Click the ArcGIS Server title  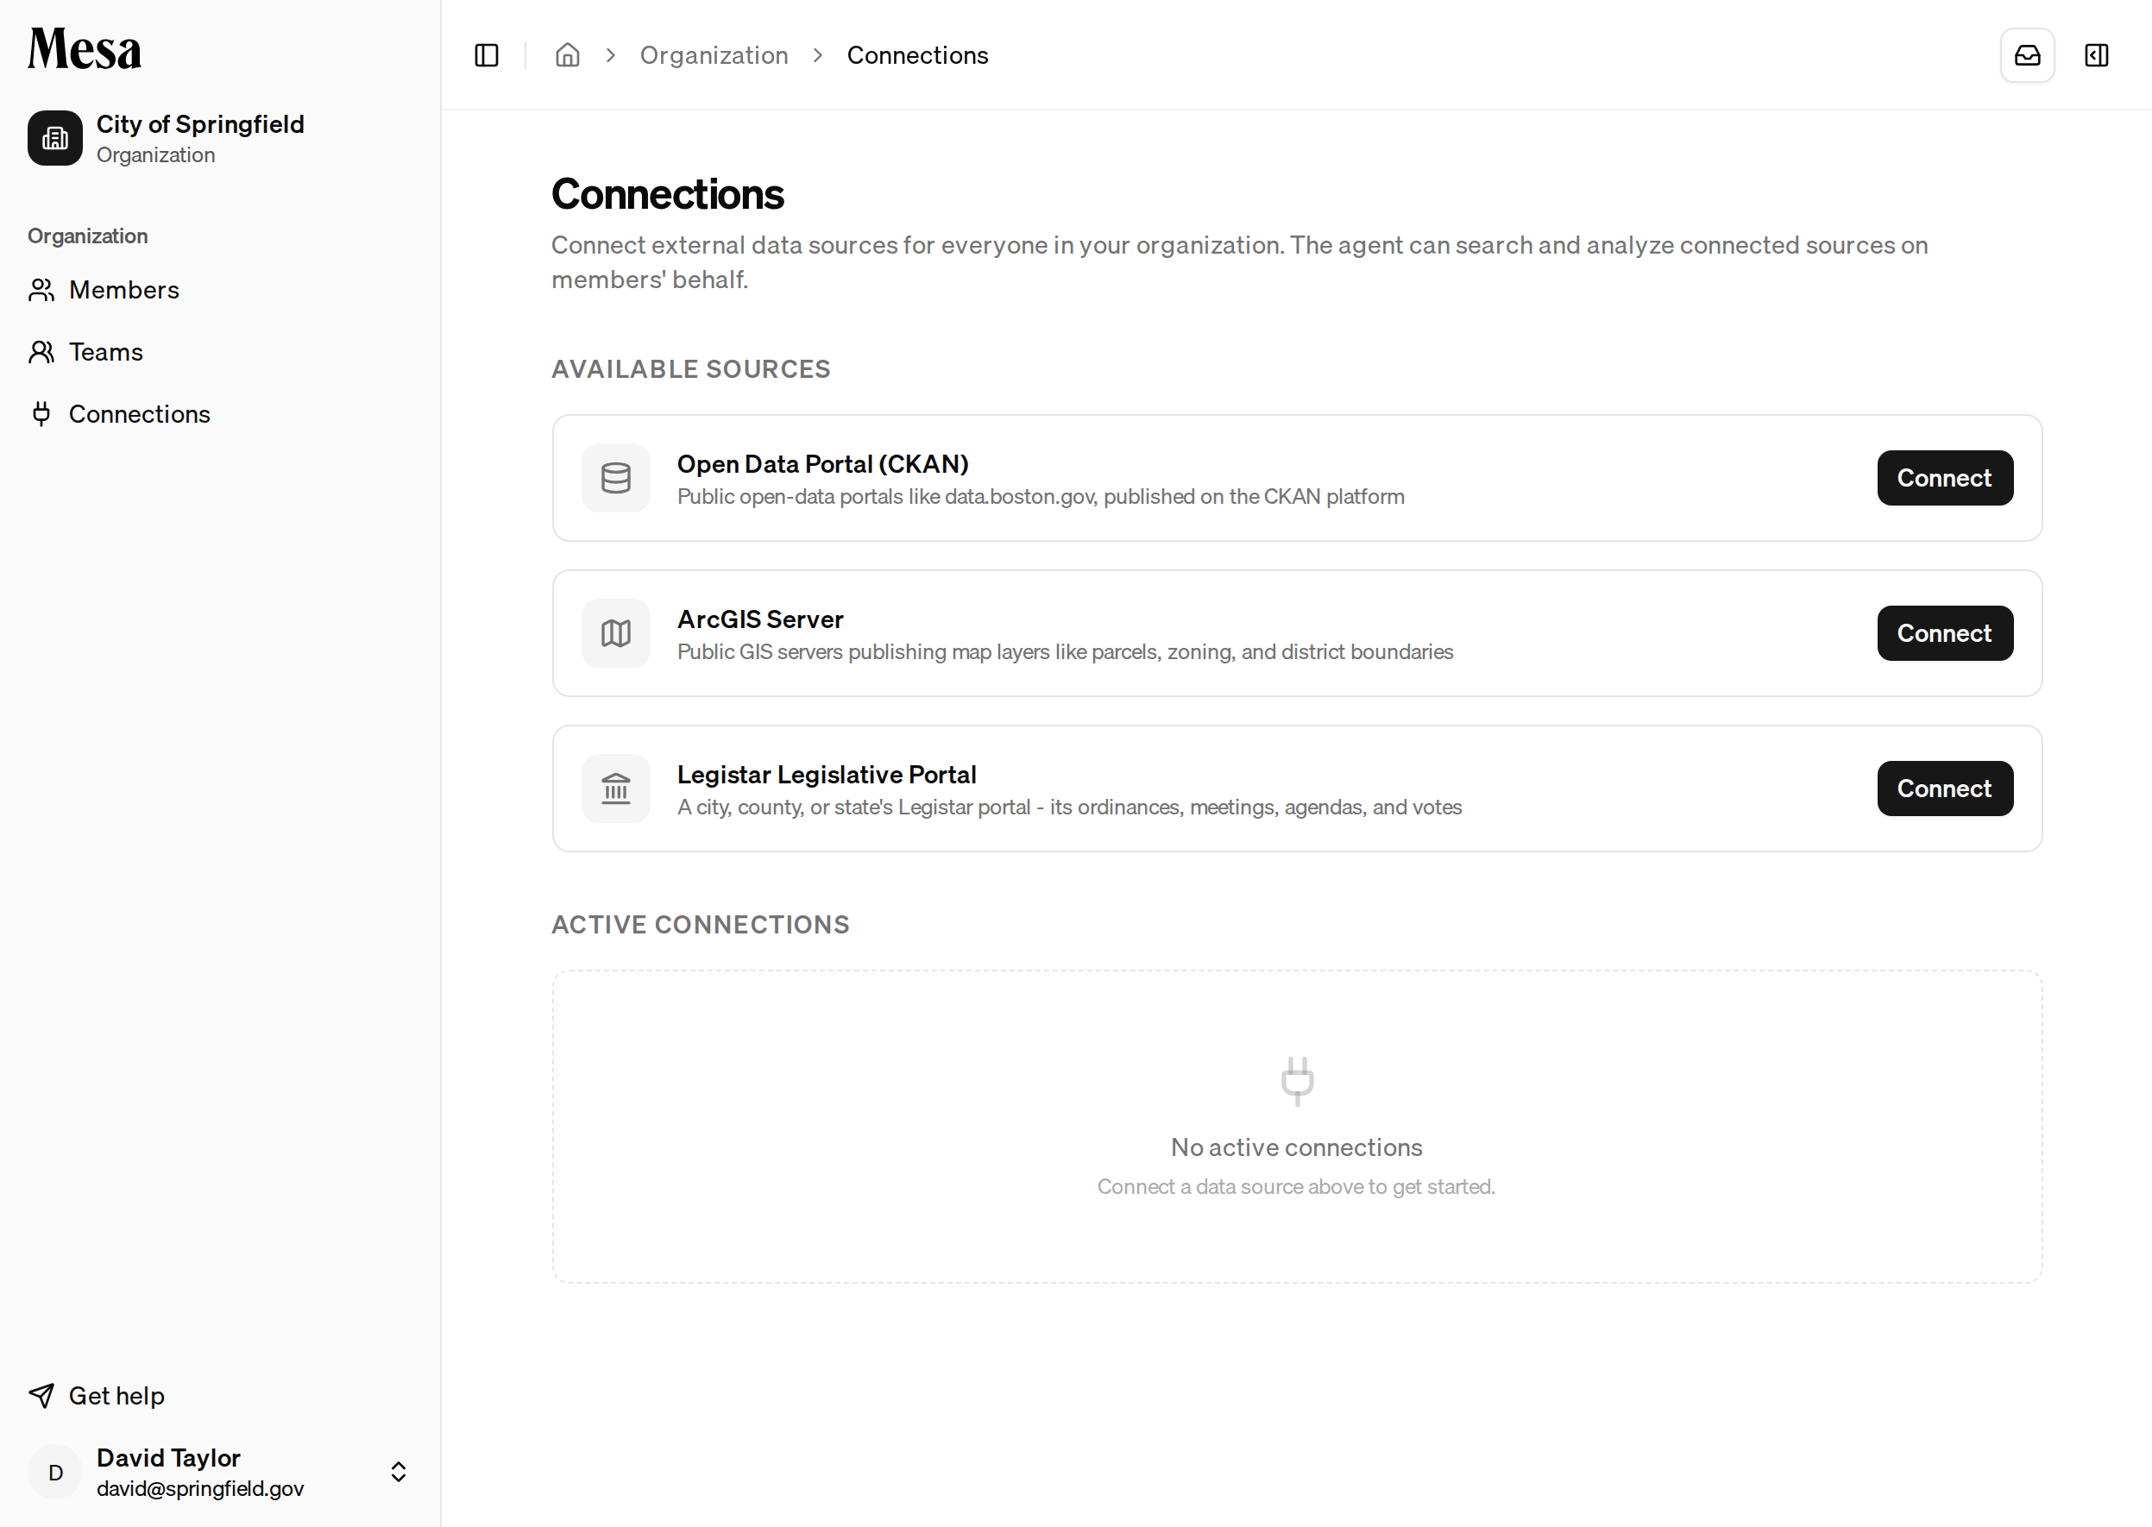pos(760,619)
